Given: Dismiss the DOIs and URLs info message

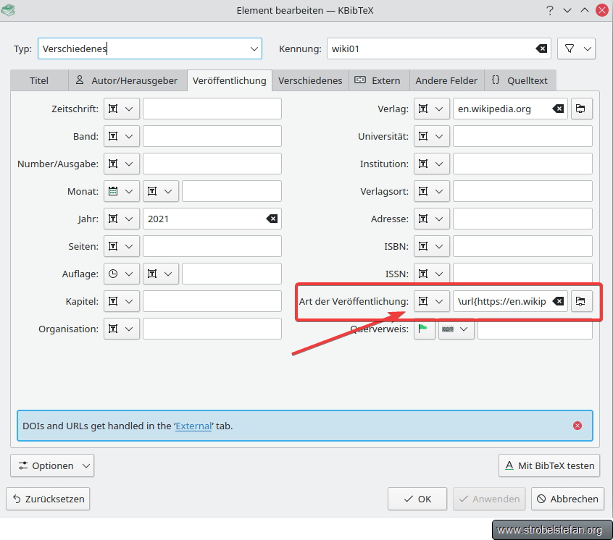Looking at the screenshot, I should pos(577,426).
